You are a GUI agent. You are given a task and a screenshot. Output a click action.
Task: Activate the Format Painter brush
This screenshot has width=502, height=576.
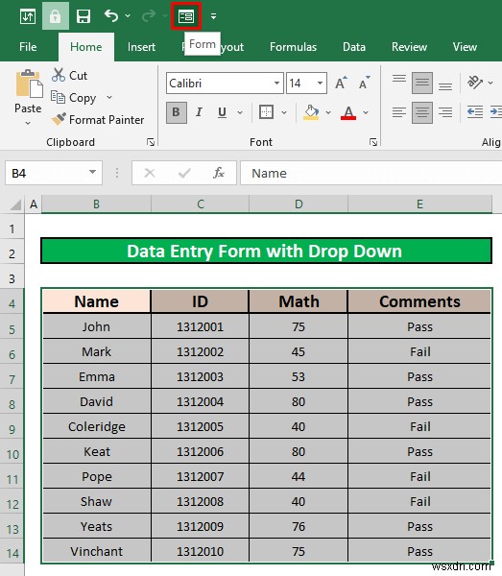point(97,120)
